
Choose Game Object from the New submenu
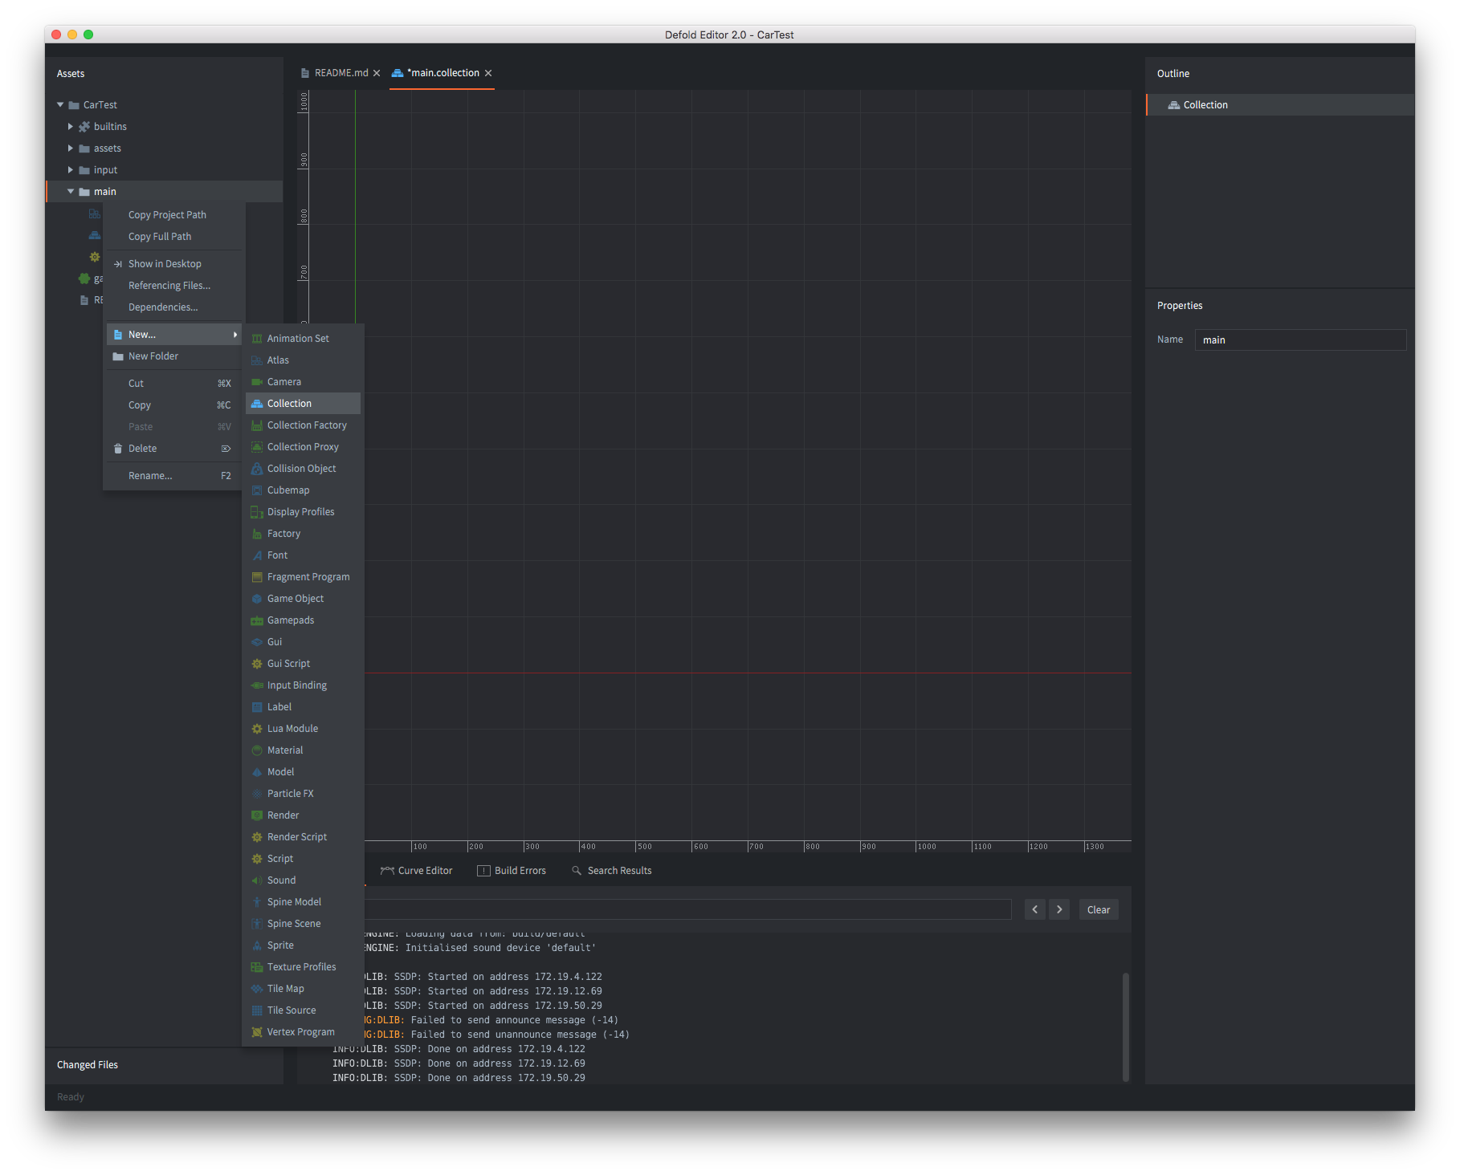click(x=296, y=599)
